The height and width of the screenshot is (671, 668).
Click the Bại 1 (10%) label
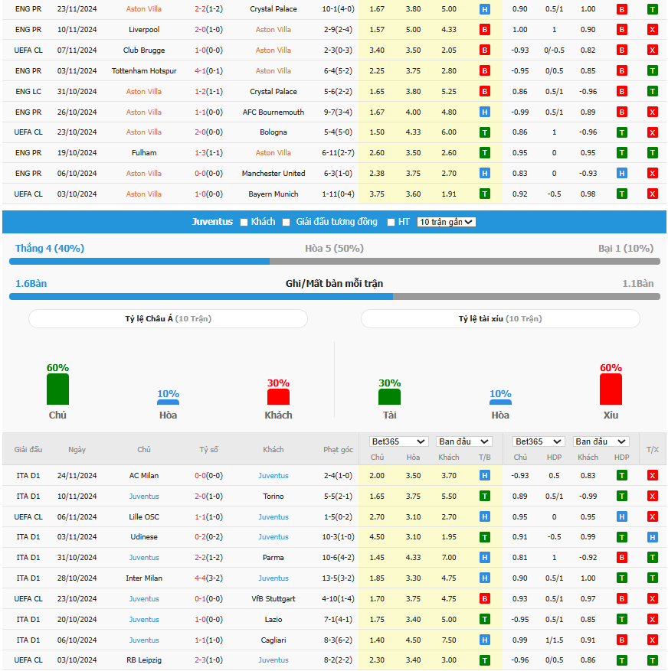[626, 248]
